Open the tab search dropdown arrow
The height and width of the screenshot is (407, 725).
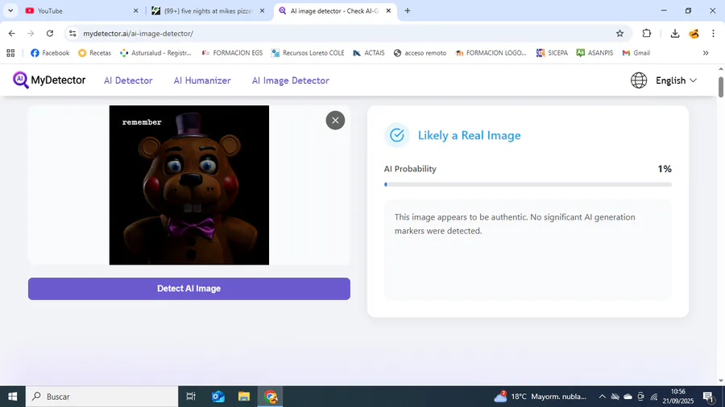coord(10,10)
